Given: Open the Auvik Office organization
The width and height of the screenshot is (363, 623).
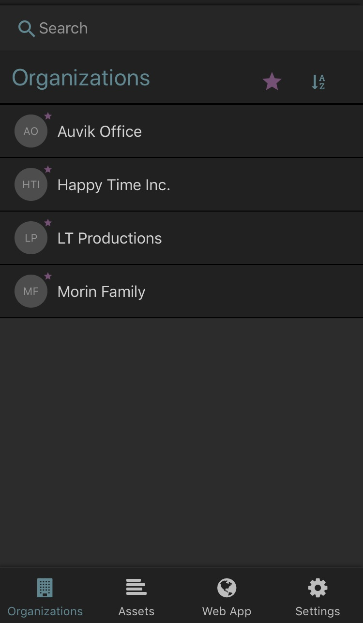Looking at the screenshot, I should pos(100,131).
